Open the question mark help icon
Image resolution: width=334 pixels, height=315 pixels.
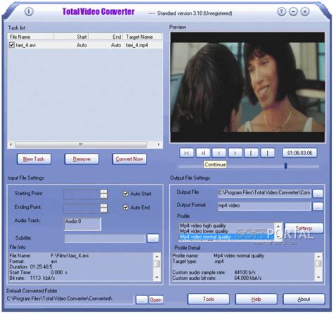click(x=282, y=11)
